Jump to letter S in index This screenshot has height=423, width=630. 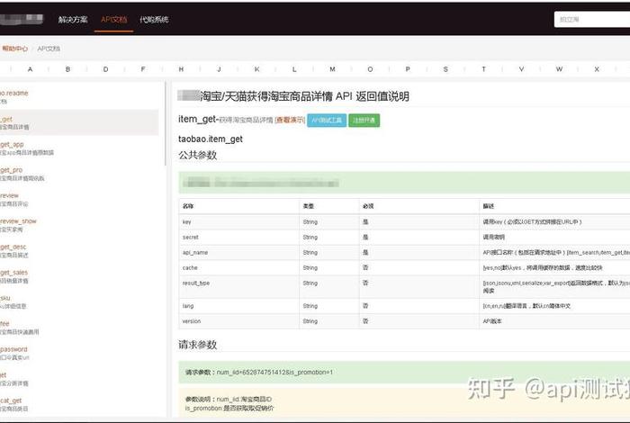[445, 69]
